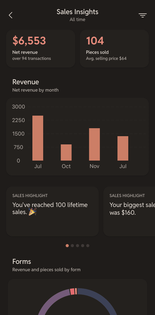Tap the 'All time' period subtitle
This screenshot has width=155, height=315.
point(77,20)
